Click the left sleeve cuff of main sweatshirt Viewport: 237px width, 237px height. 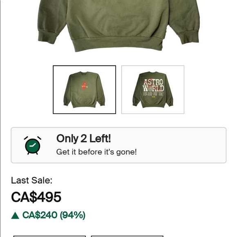click(x=48, y=37)
